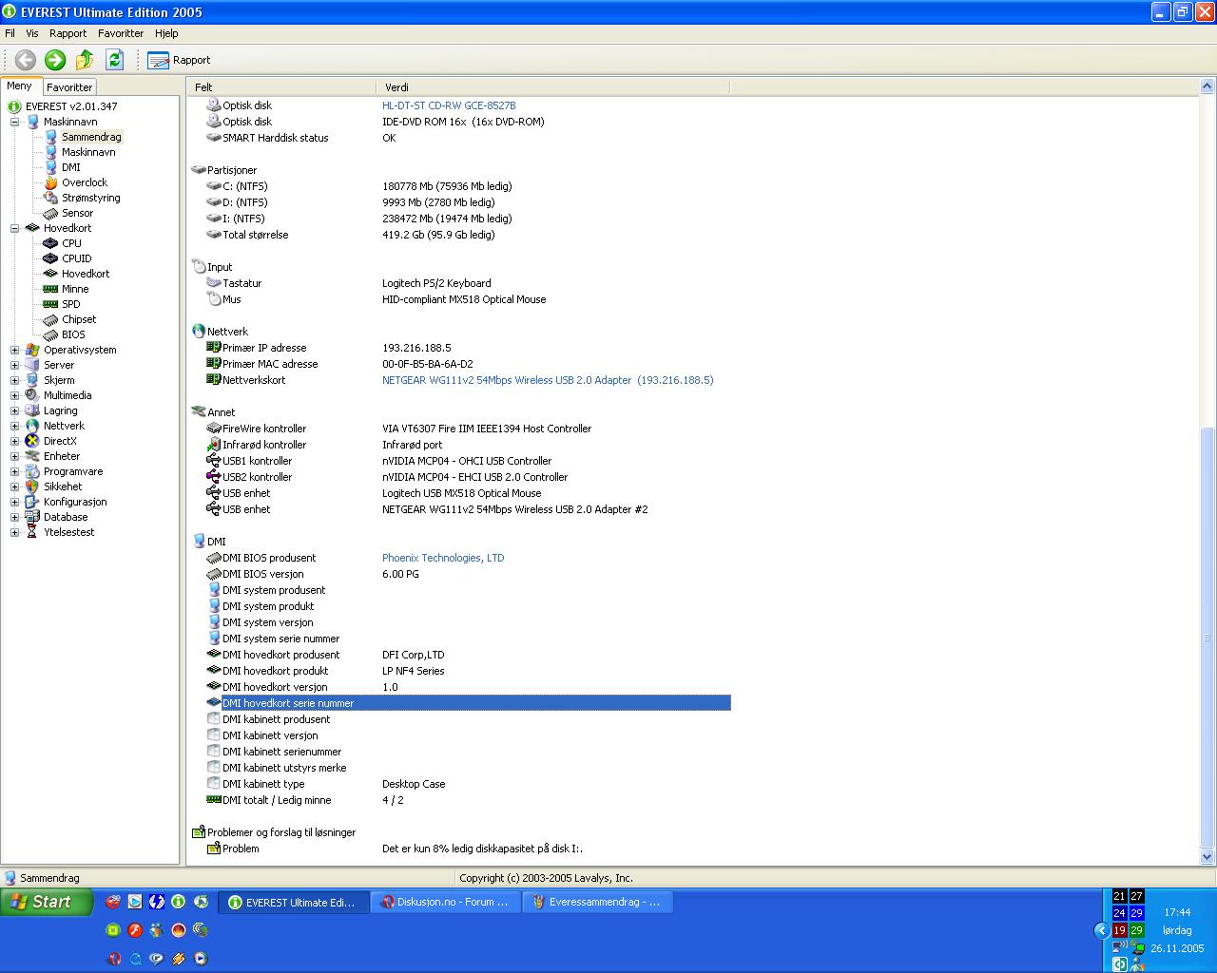Open the Fil menu
1217x973 pixels.
(x=10, y=33)
